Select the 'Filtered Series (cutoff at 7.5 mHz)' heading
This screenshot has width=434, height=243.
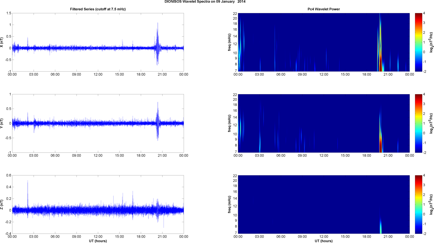[98, 9]
